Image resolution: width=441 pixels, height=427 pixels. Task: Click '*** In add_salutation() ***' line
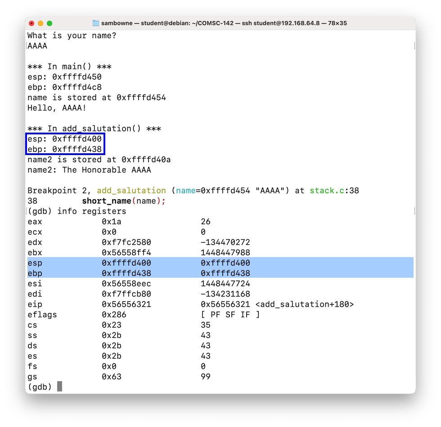tap(94, 129)
